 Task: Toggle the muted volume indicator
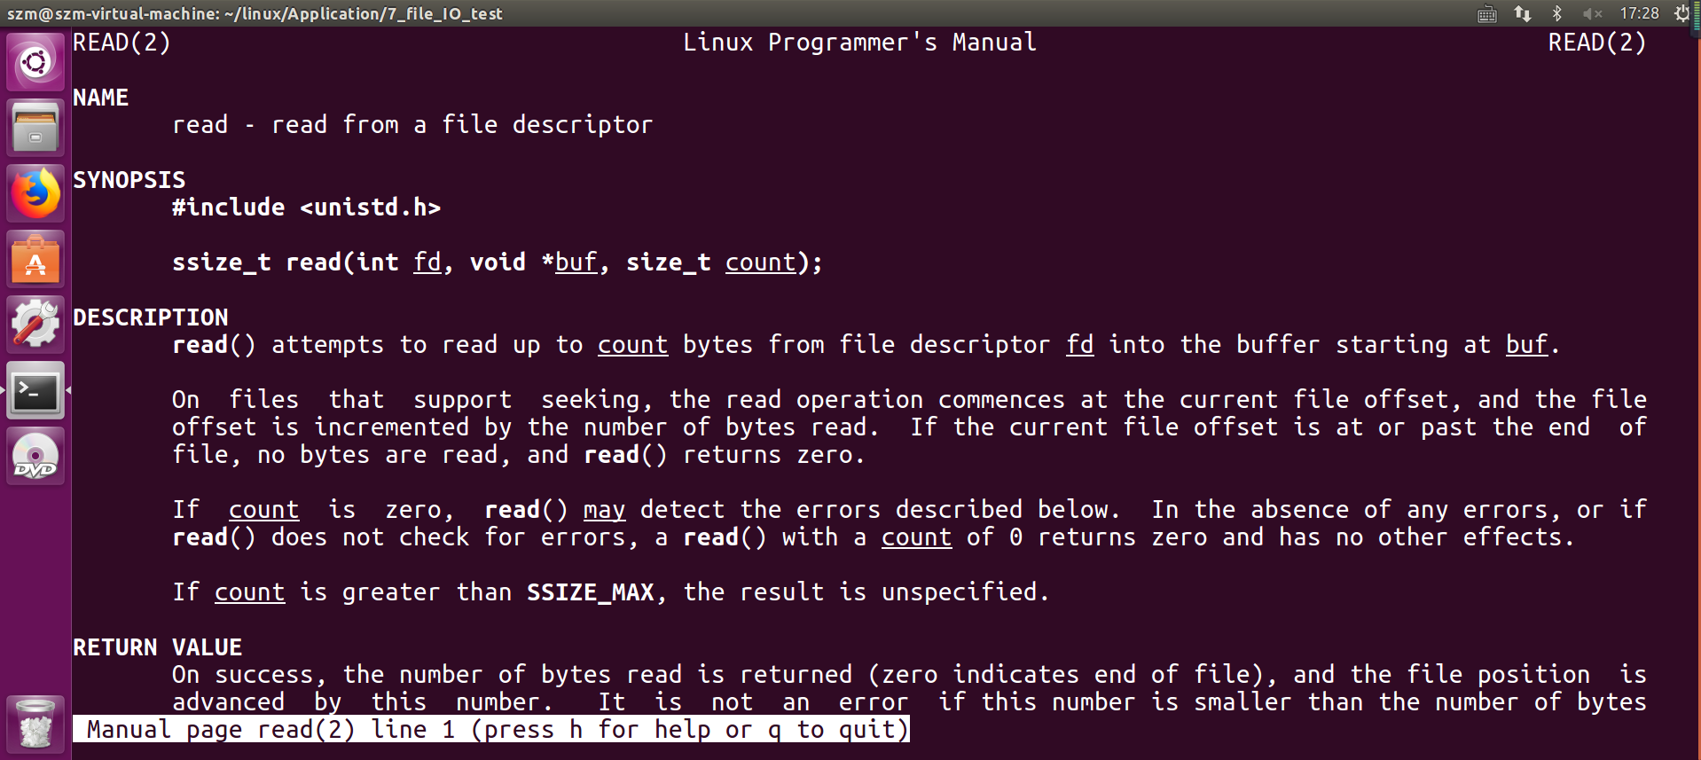click(x=1592, y=13)
